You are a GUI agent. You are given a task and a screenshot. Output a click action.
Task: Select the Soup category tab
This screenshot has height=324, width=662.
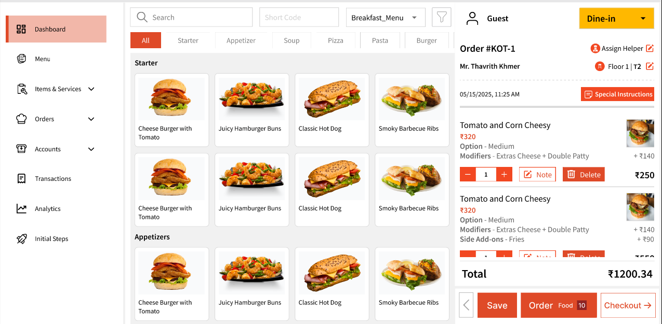point(292,40)
